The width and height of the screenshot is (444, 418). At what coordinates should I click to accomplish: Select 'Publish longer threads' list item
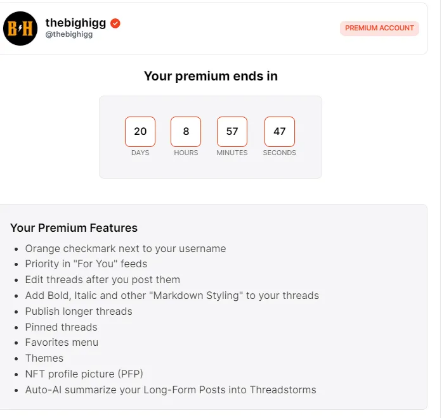point(79,312)
